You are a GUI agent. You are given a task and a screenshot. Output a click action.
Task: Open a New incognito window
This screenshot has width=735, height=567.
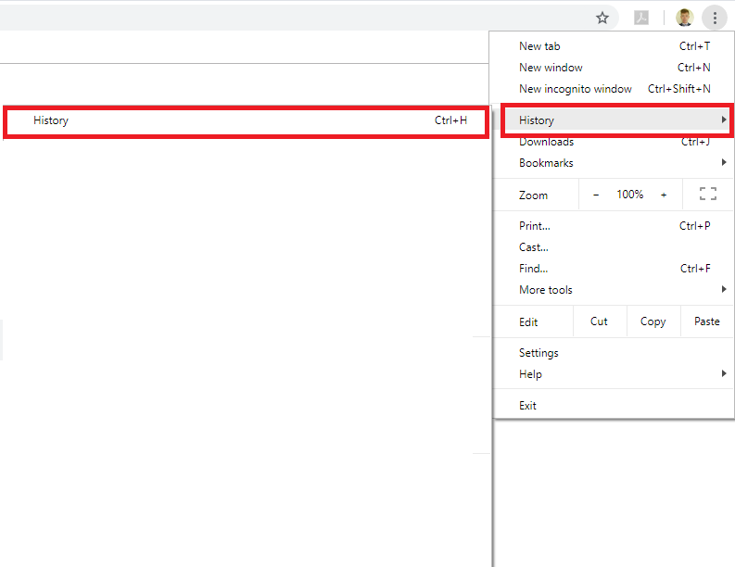[614, 89]
